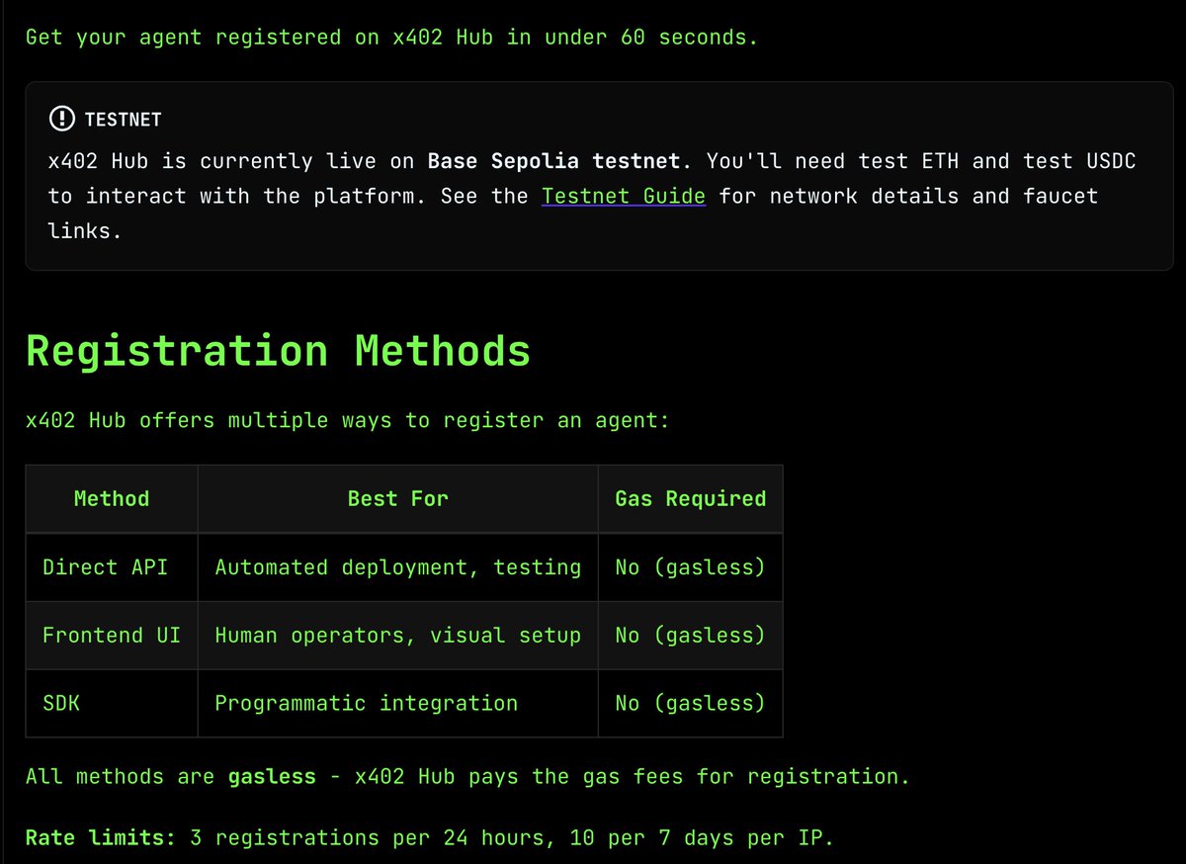Screen dimensions: 1186x864
Task: Click bold 'gasless' word in methods note
Action: [272, 777]
